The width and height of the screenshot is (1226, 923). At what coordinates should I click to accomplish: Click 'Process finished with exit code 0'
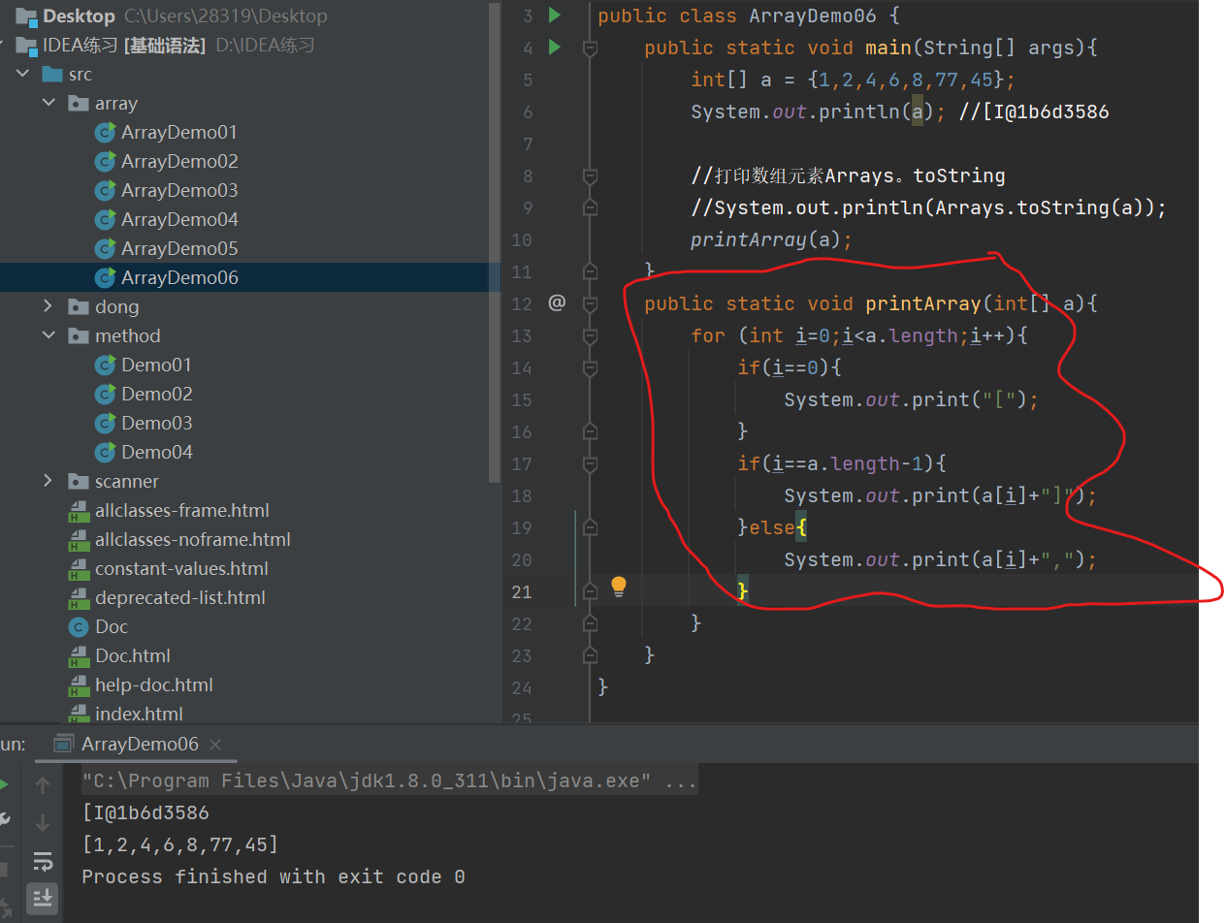[x=274, y=876]
